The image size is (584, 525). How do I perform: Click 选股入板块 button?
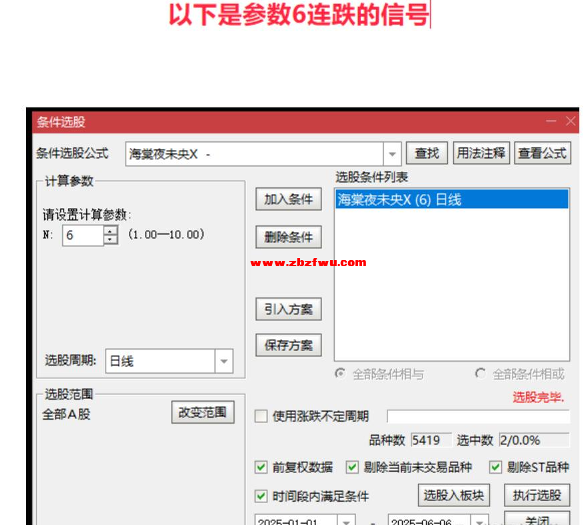click(x=454, y=495)
